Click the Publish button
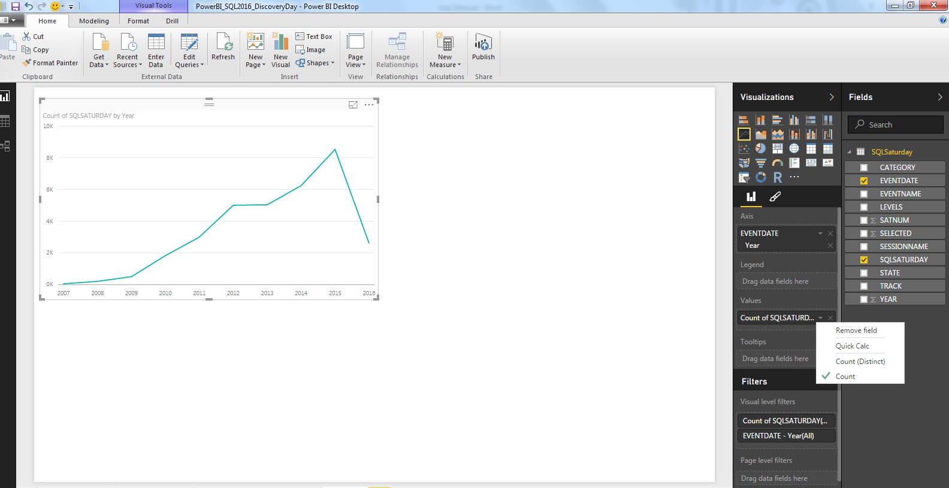 (x=483, y=47)
